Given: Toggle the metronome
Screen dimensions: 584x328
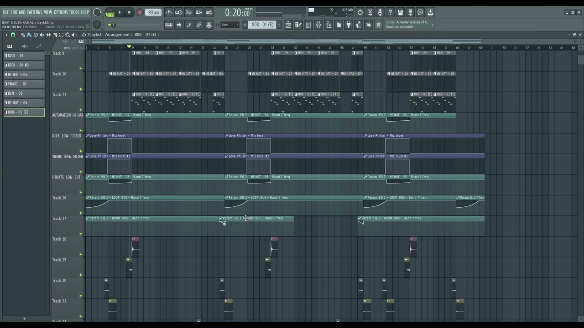Looking at the screenshot, I should coord(169,13).
